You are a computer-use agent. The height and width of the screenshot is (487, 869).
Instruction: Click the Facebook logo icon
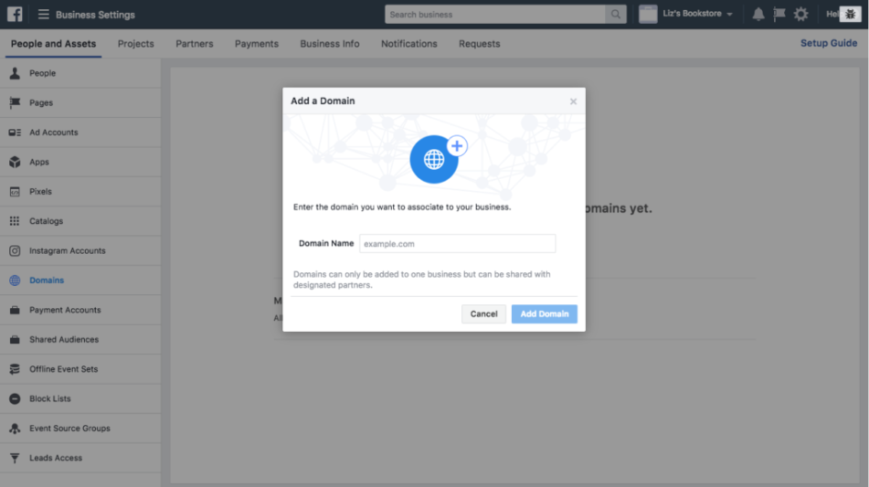point(15,15)
